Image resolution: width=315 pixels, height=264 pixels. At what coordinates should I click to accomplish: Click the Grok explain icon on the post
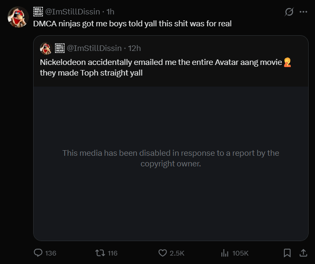pyautogui.click(x=289, y=12)
